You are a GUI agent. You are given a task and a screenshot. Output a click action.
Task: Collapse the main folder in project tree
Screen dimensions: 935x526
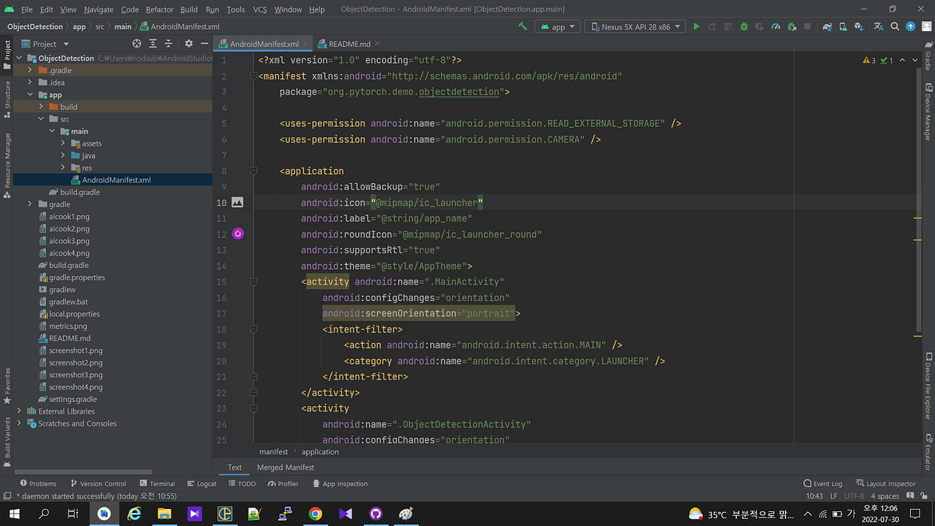[x=53, y=132]
